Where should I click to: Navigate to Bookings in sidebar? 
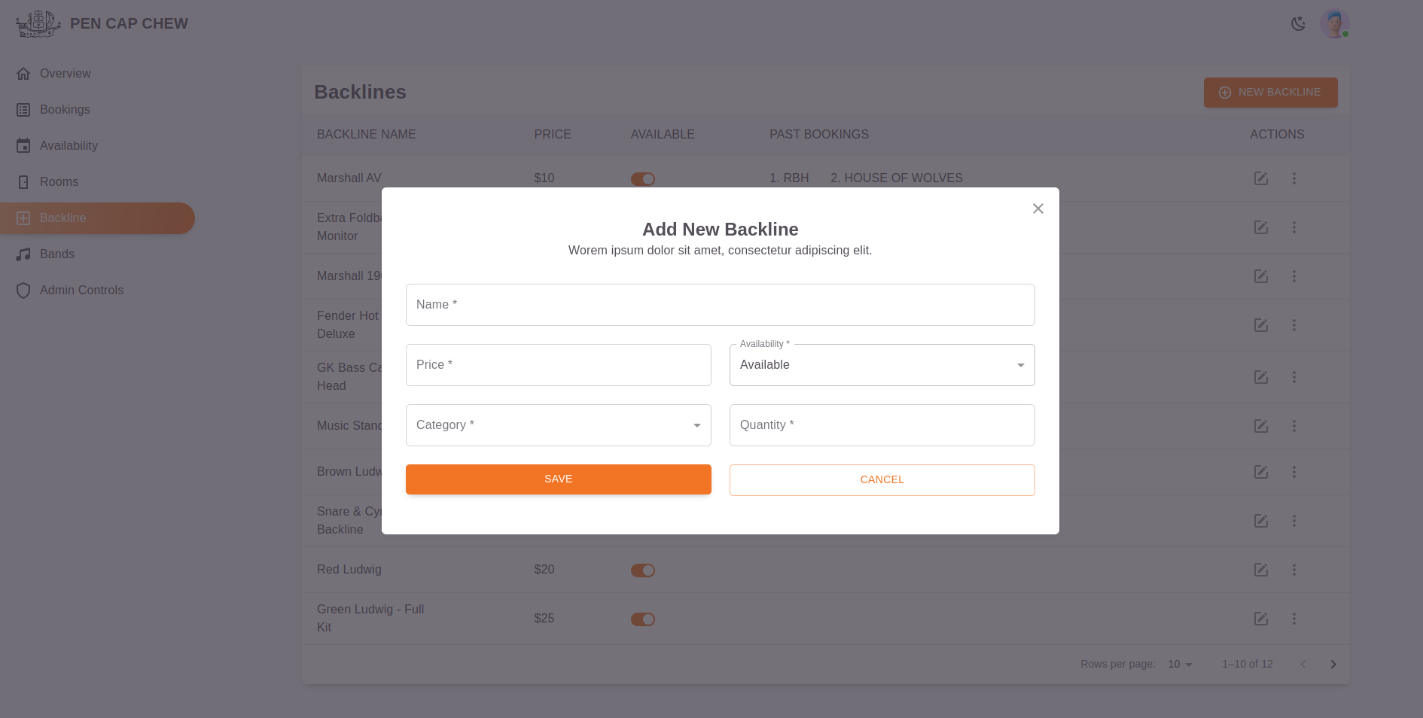[65, 110]
